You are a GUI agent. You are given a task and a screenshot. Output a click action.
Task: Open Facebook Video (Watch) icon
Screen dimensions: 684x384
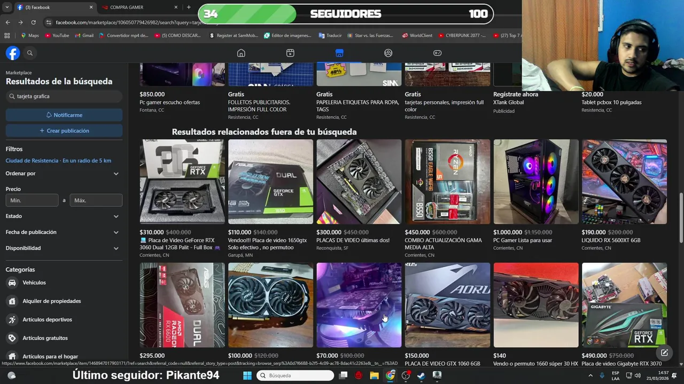point(290,53)
